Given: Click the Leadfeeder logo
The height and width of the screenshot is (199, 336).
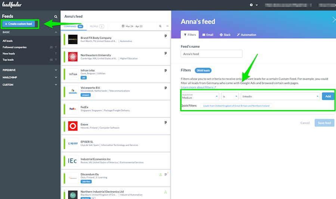Looking at the screenshot, I should 12,5.
